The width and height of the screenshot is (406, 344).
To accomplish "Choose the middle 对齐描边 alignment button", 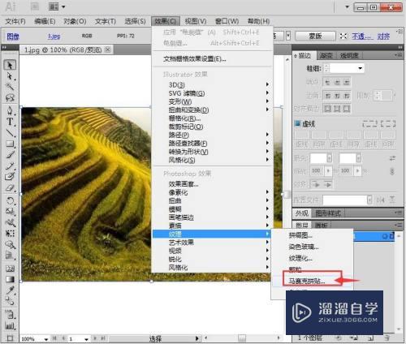I will tap(337, 109).
